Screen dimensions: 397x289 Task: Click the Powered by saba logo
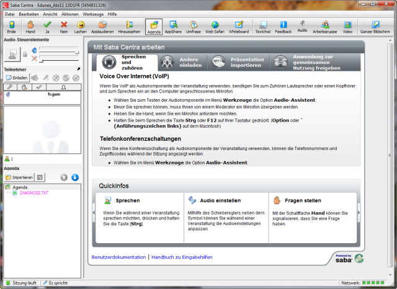pyautogui.click(x=349, y=259)
